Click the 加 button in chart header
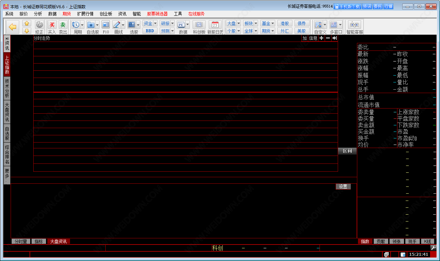 [304, 38]
